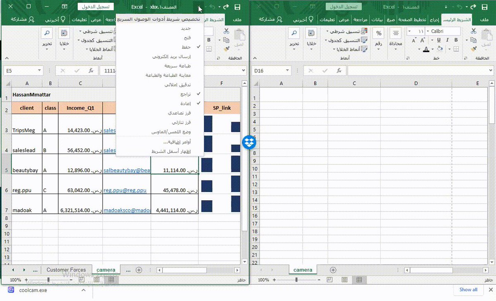Cut selection using scissors icon in right window
This screenshot has width=496, height=301.
tap(474, 31)
